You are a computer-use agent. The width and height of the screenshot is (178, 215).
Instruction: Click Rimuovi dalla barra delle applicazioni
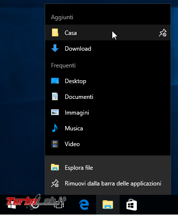(x=108, y=184)
